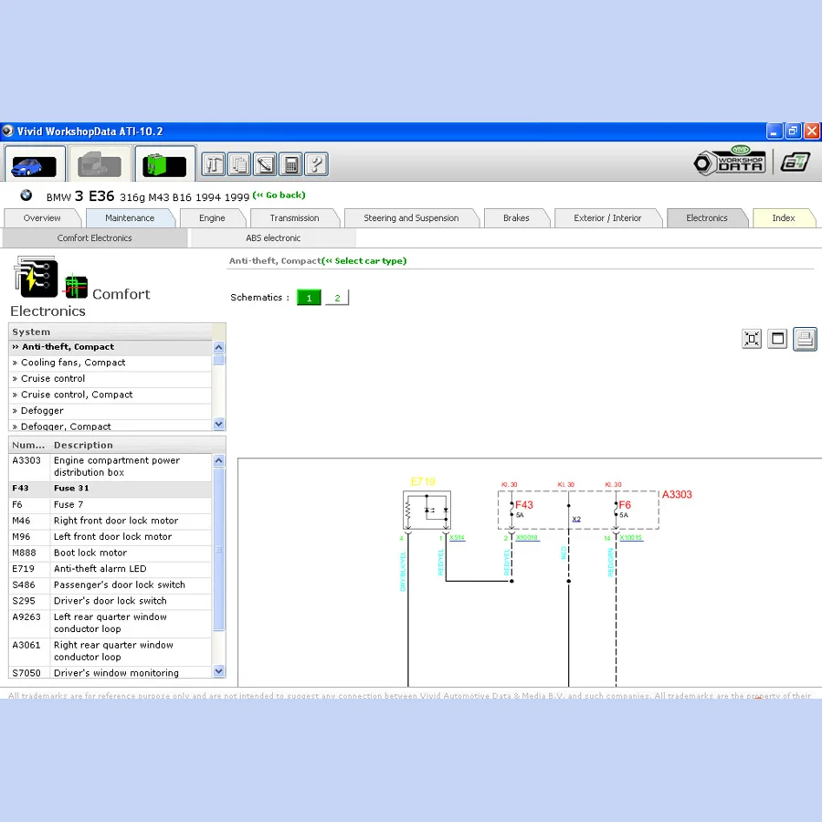Select the grey truck vehicle button
Image resolution: width=822 pixels, height=822 pixels.
click(100, 164)
